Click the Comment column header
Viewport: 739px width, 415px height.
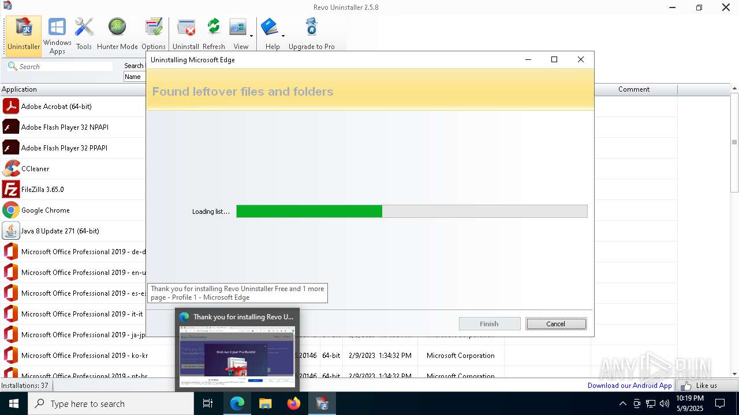pyautogui.click(x=634, y=89)
